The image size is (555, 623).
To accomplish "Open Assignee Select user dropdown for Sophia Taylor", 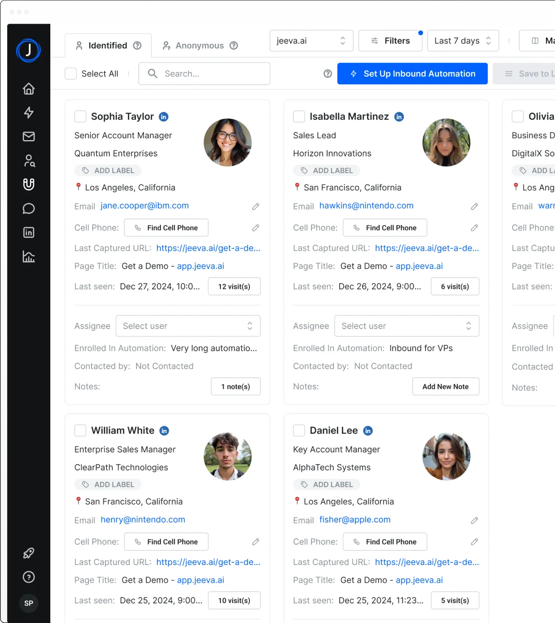I will click(x=188, y=326).
